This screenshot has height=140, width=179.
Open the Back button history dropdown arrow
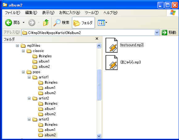point(23,22)
